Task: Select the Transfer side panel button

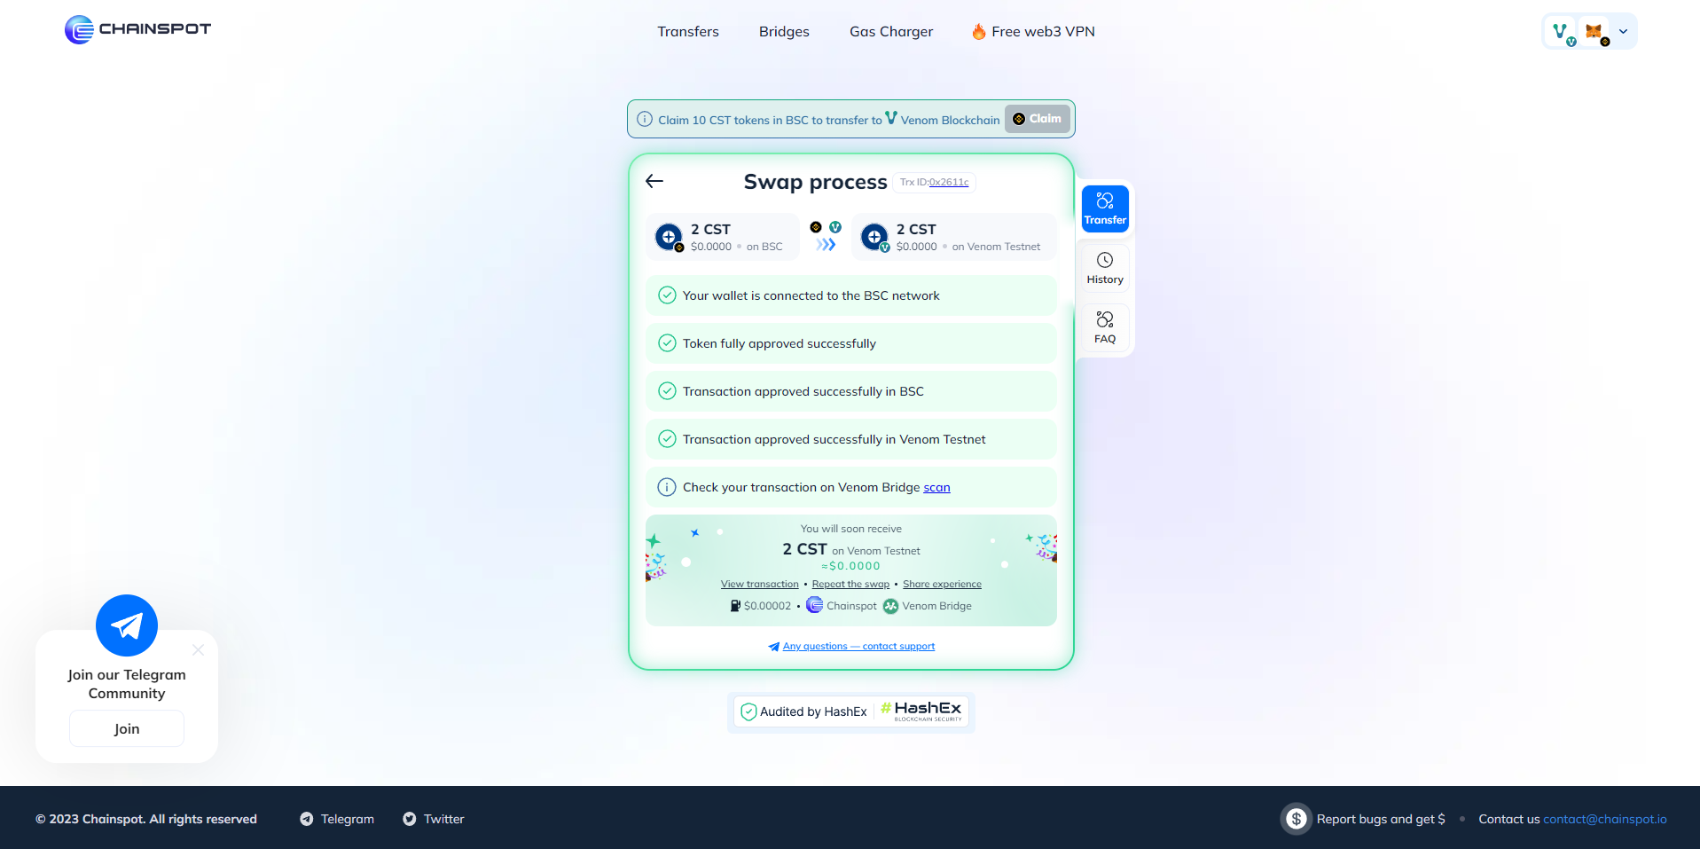Action: click(x=1104, y=208)
